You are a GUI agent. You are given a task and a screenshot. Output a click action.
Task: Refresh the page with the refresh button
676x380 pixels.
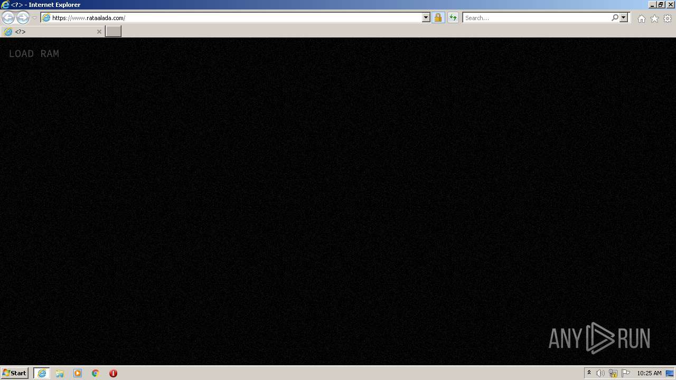pyautogui.click(x=453, y=17)
